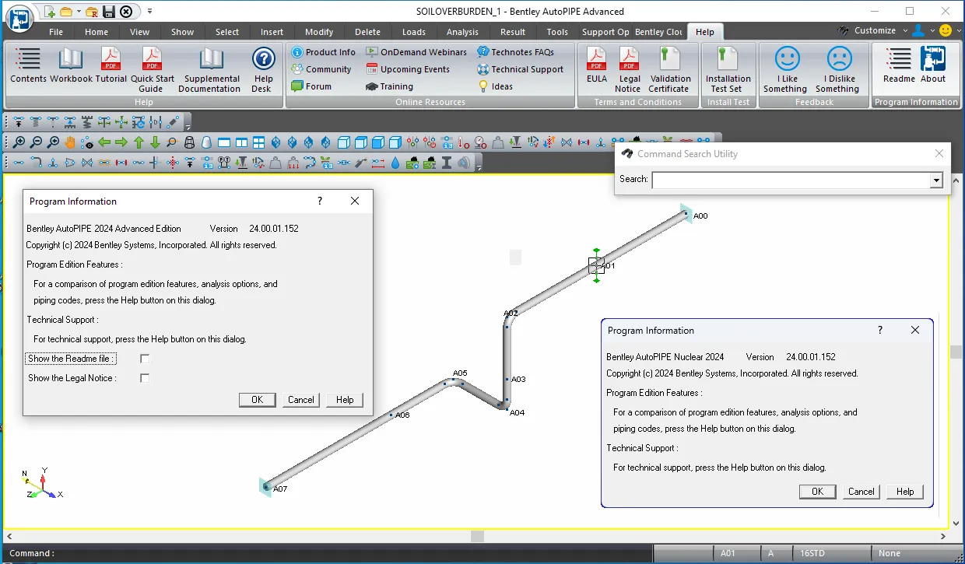The image size is (965, 564).
Task: Click the zoom in magnifier tool
Action: pyautogui.click(x=19, y=142)
